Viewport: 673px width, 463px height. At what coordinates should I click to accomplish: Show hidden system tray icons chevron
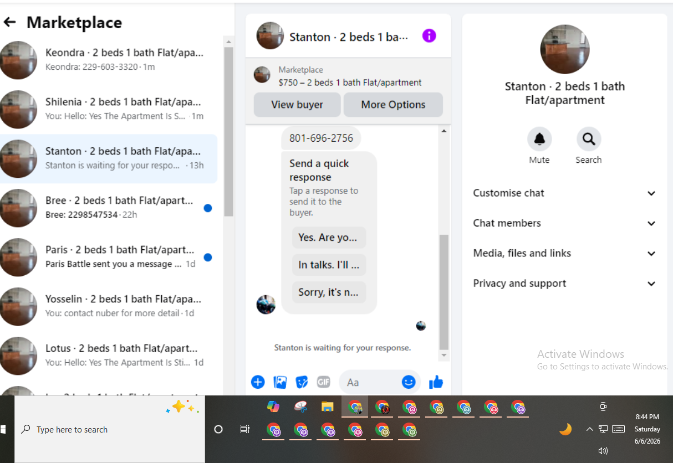[x=589, y=429]
